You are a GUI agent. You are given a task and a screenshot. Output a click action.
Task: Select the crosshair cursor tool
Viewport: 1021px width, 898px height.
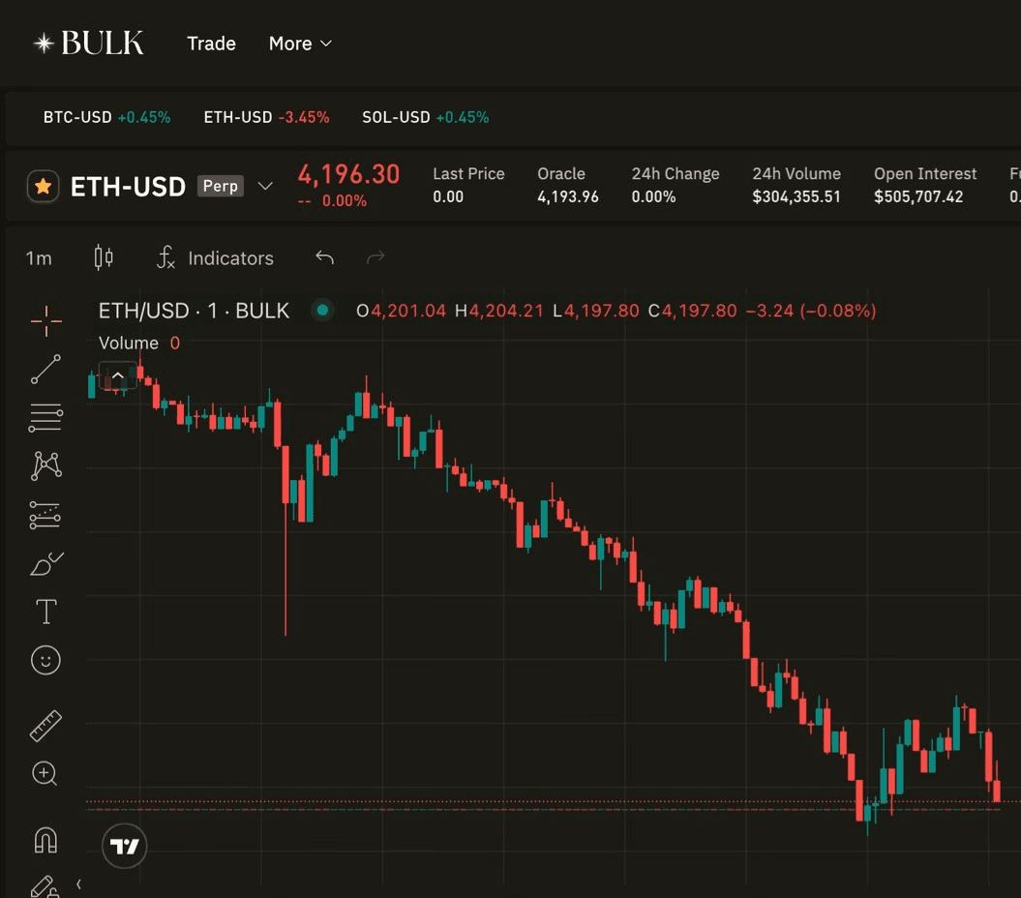pyautogui.click(x=45, y=321)
